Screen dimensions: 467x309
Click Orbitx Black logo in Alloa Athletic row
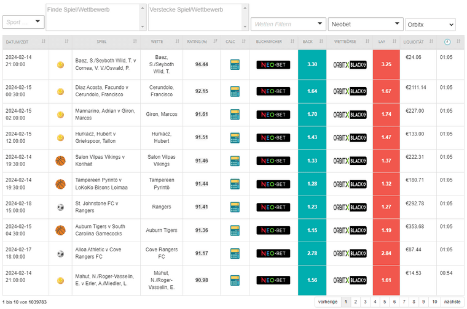(350, 253)
